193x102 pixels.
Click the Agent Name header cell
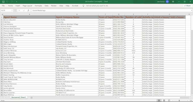pos(30,17)
